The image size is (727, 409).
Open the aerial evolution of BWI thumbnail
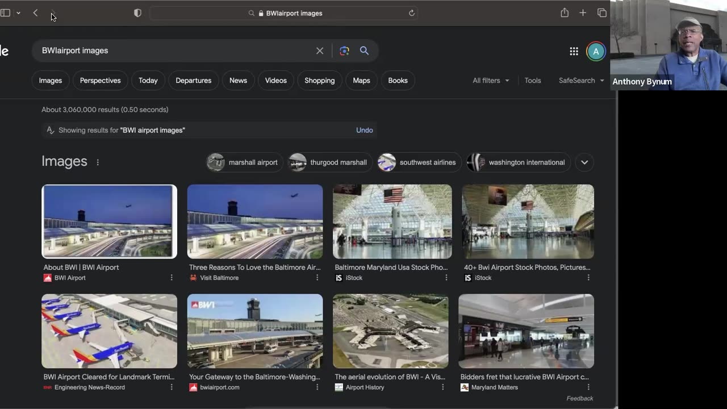pyautogui.click(x=391, y=331)
